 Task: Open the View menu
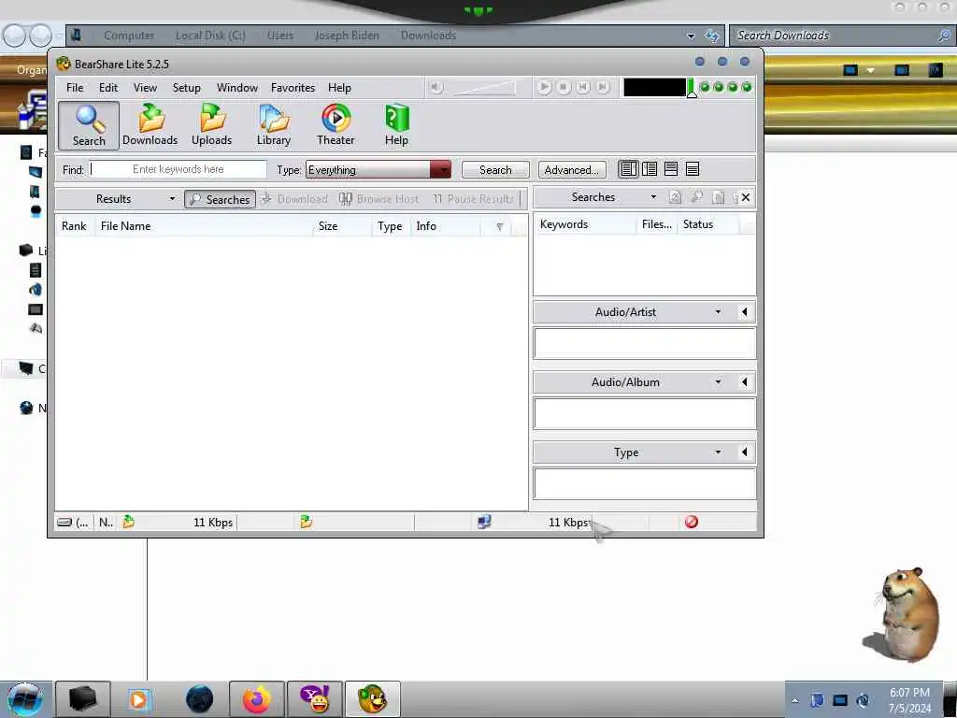(145, 88)
